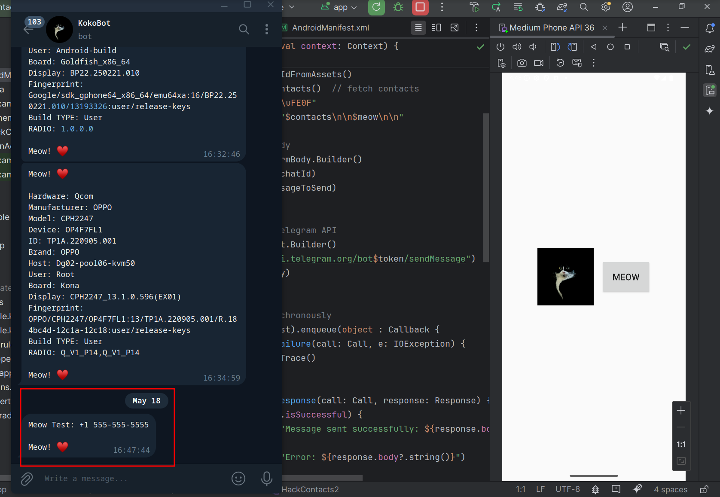Open emulator device settings icon
This screenshot has height=497, width=720.
pos(501,63)
